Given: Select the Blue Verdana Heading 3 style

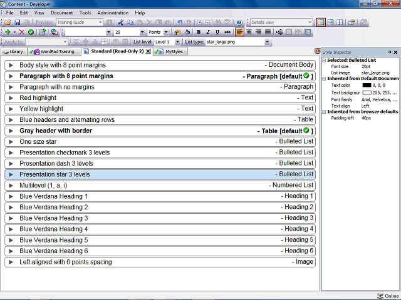Looking at the screenshot, I should 160,218.
